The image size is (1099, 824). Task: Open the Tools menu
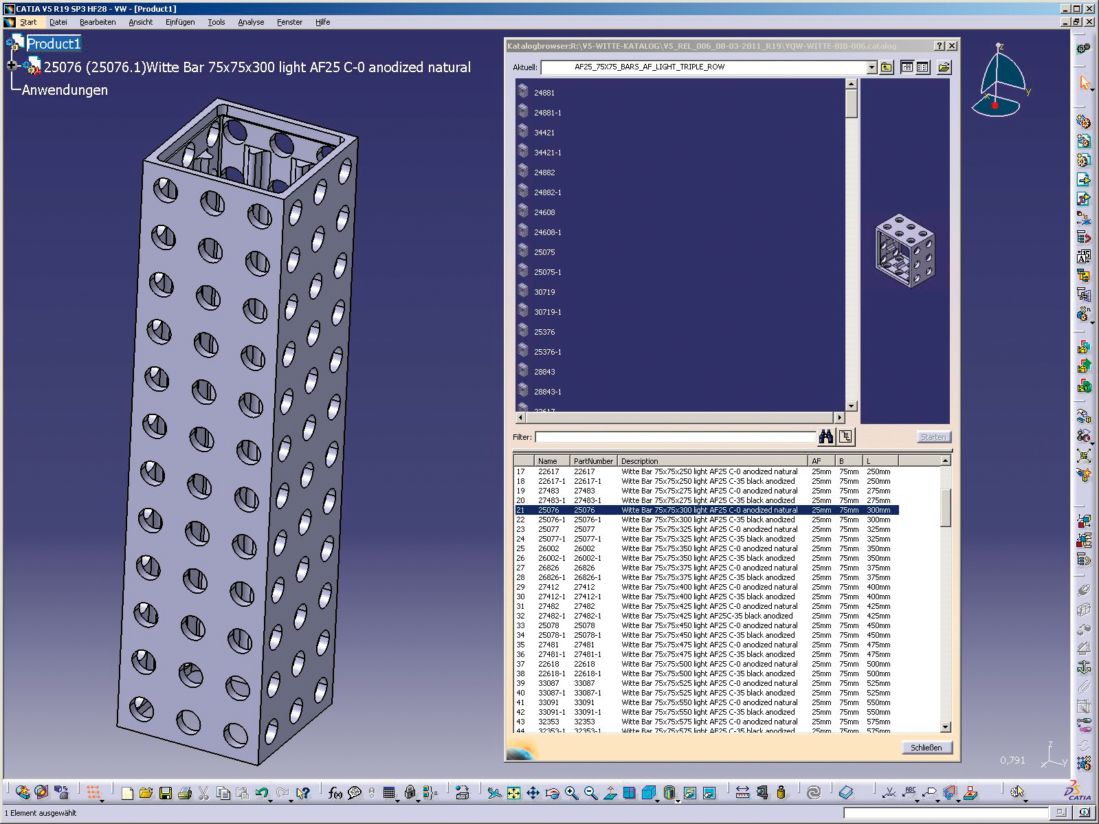[x=217, y=22]
